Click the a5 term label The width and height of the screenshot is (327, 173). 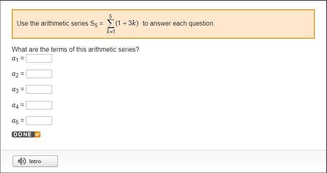point(15,121)
